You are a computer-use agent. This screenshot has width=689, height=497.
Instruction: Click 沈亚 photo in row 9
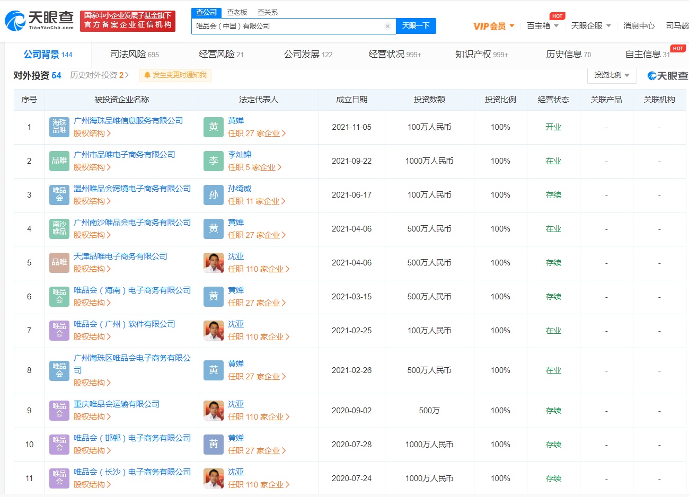[214, 411]
